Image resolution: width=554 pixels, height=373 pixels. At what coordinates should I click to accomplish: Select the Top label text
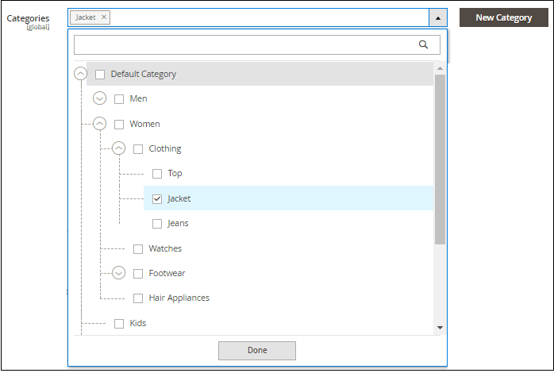[x=175, y=174]
